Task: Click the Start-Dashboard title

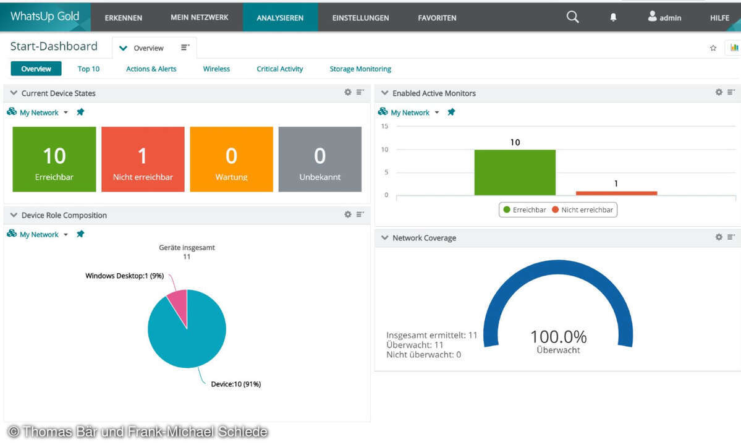Action: (x=54, y=46)
